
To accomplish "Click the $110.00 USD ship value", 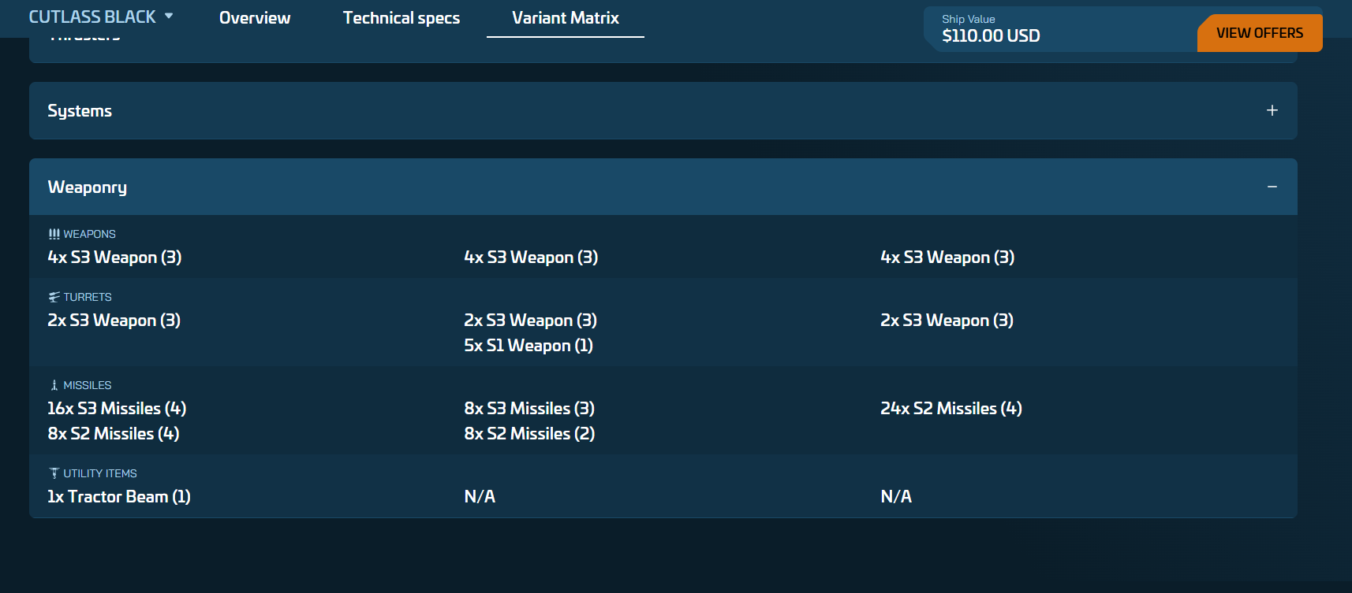I will [x=991, y=35].
